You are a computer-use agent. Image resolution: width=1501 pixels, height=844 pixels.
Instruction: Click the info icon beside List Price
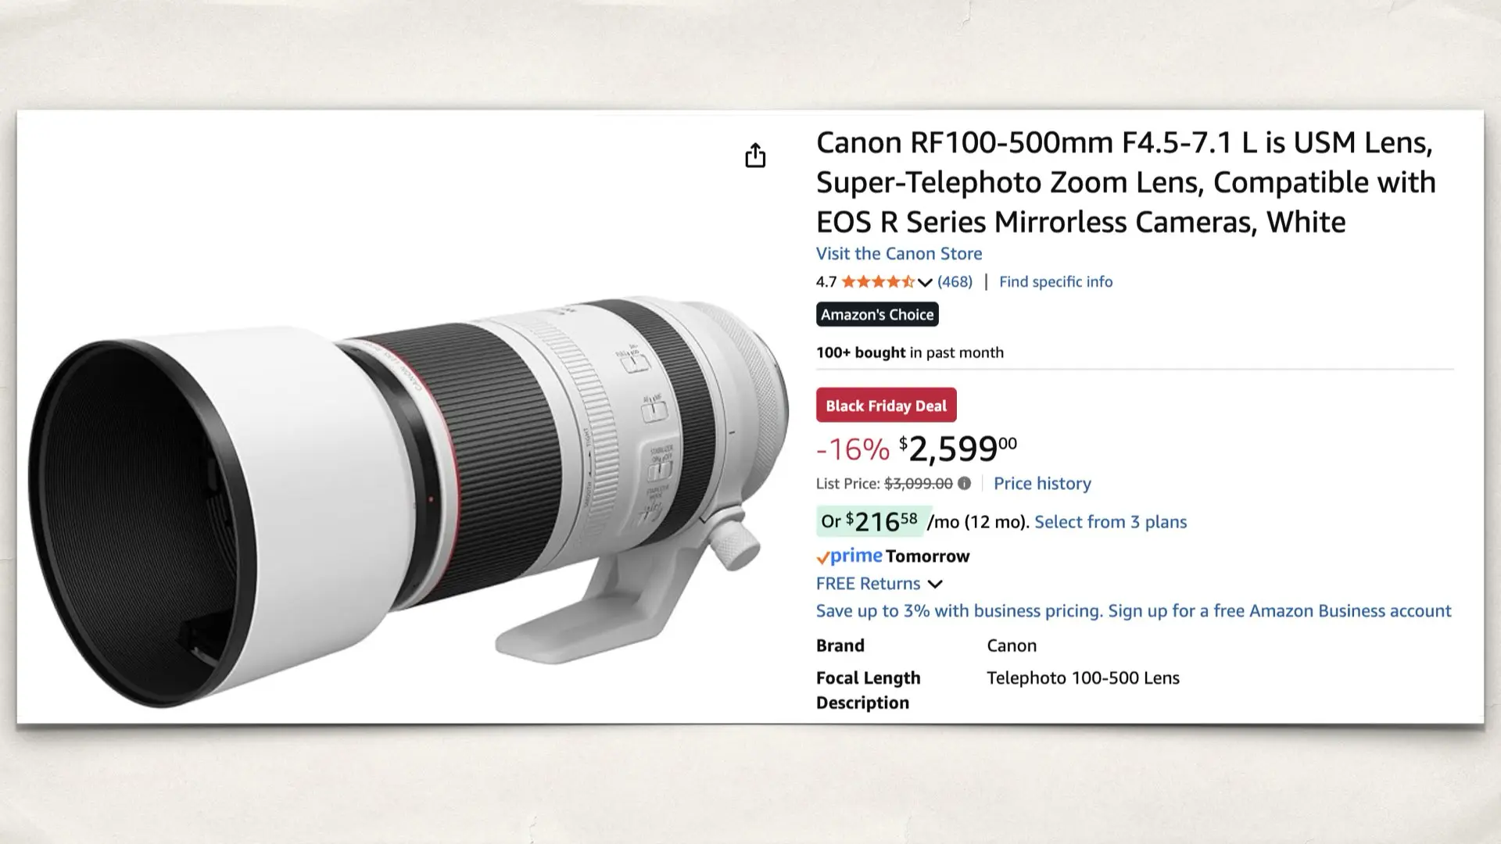coord(965,484)
